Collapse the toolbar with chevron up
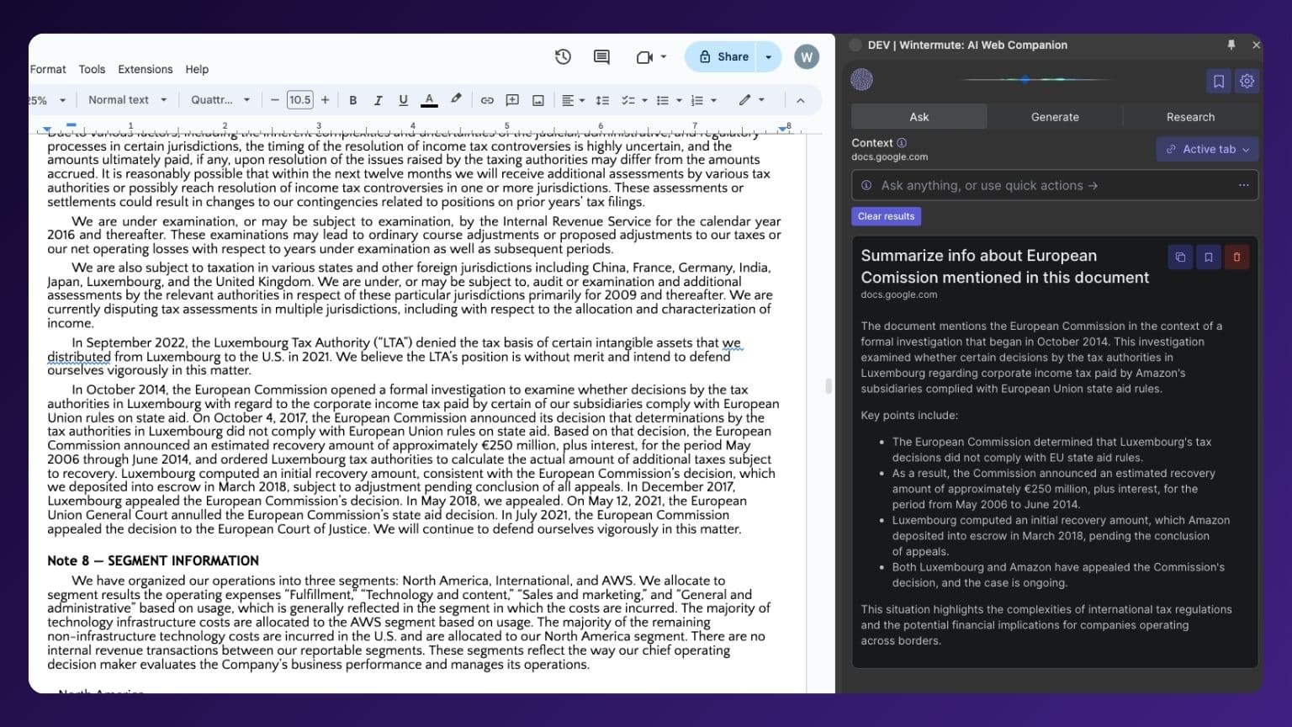The height and width of the screenshot is (727, 1292). point(800,100)
